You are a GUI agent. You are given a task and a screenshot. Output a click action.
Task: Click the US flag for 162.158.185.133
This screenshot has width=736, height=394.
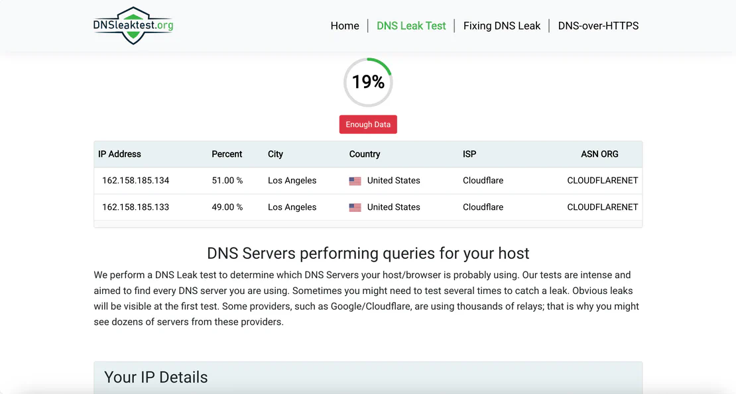[x=355, y=207]
